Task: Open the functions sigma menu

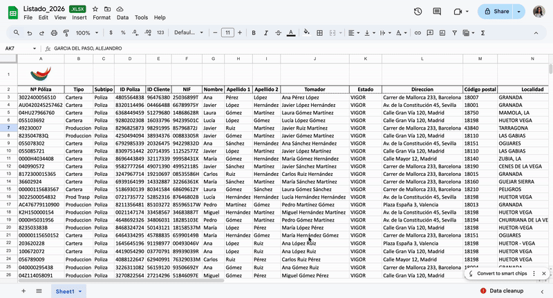Action: pyautogui.click(x=482, y=32)
